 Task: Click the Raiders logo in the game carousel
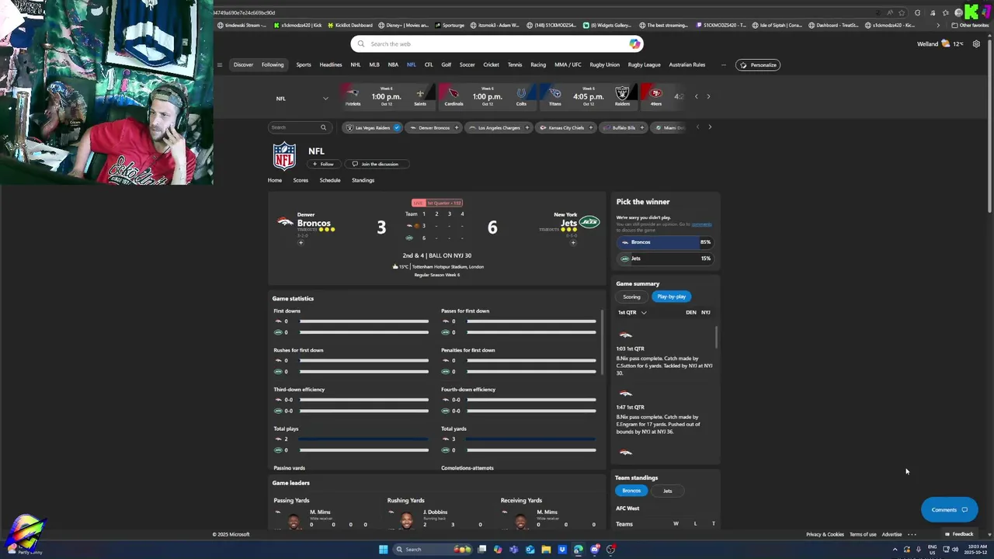pyautogui.click(x=622, y=94)
